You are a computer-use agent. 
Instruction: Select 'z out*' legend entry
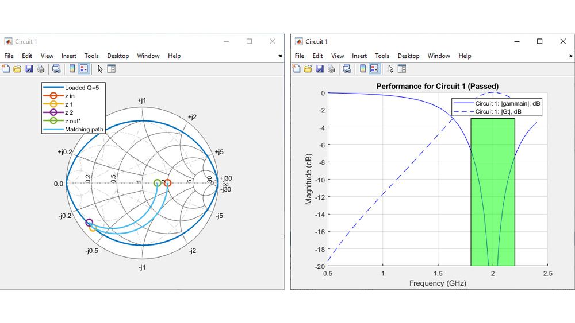pyautogui.click(x=72, y=121)
